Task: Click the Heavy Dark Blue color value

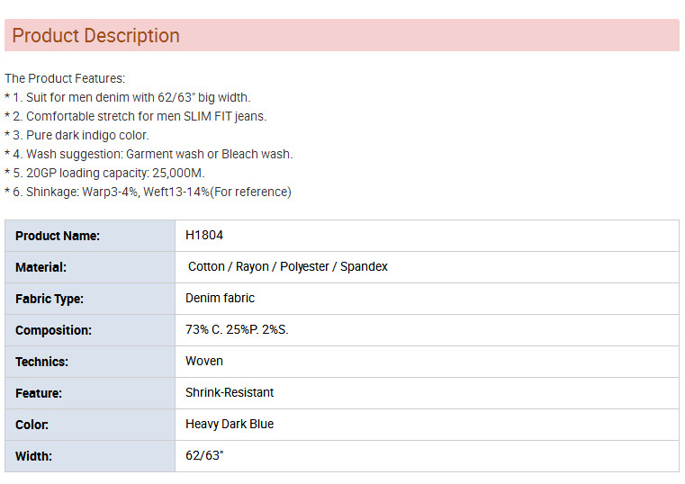Action: click(x=230, y=424)
